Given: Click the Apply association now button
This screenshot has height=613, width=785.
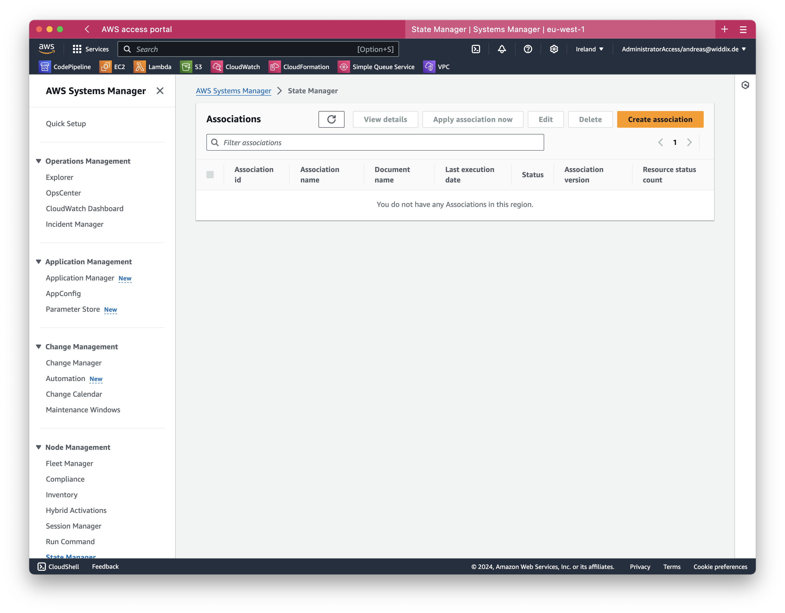Looking at the screenshot, I should [473, 119].
